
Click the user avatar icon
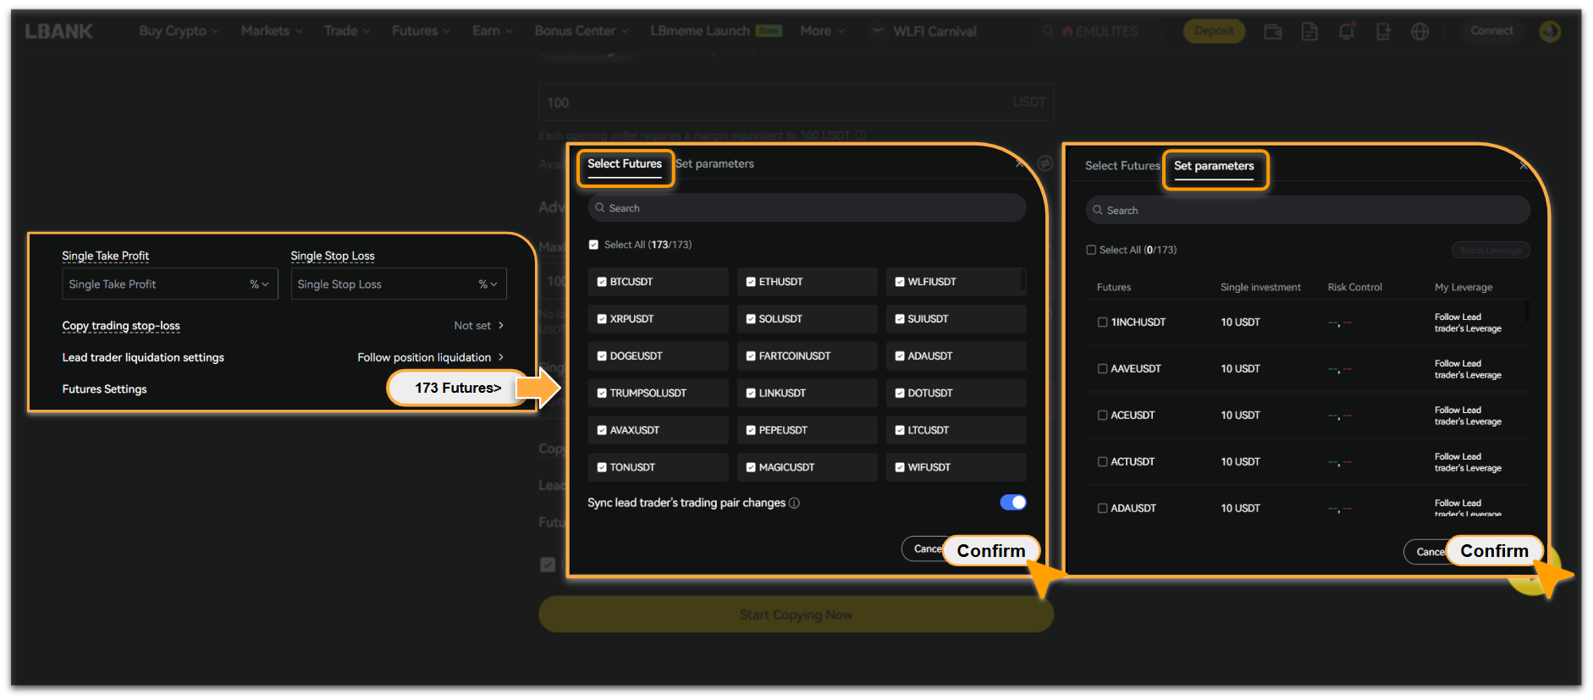pyautogui.click(x=1549, y=31)
